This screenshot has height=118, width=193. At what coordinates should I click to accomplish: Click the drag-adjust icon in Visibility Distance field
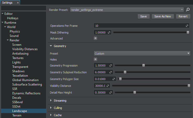(x=108, y=86)
